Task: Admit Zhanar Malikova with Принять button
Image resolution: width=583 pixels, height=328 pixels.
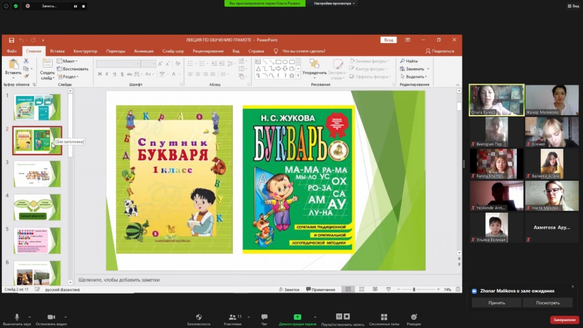Action: 497,303
